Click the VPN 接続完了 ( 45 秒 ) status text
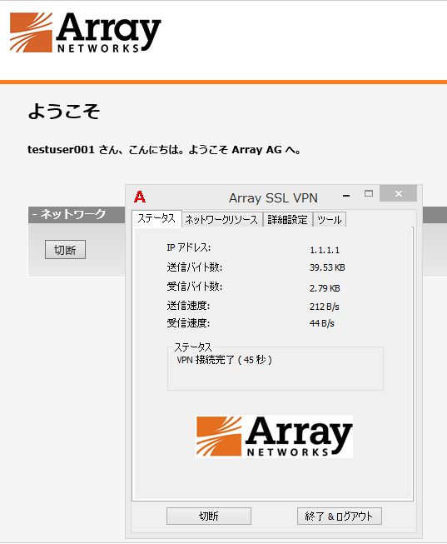 point(225,360)
